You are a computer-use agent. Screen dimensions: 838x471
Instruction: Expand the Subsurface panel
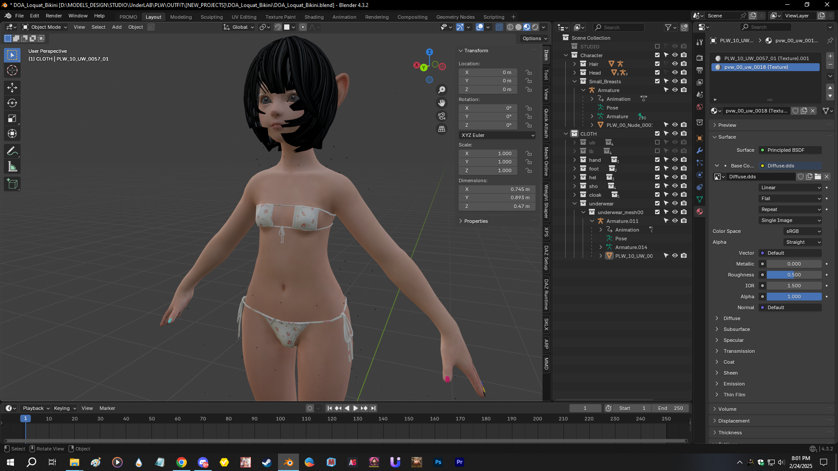point(737,329)
